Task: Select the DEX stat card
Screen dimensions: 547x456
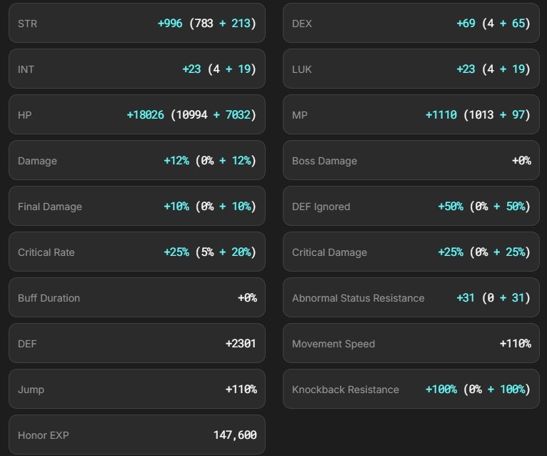Action: click(x=411, y=24)
